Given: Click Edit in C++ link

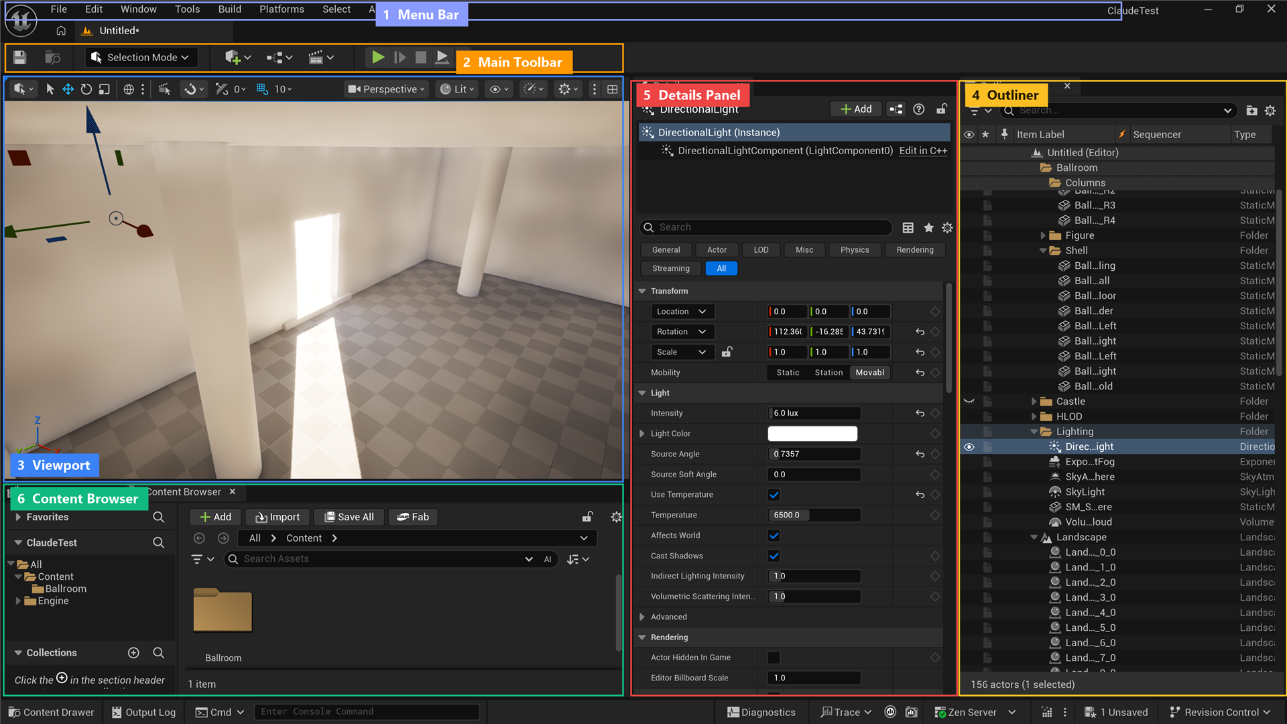Looking at the screenshot, I should pos(923,151).
